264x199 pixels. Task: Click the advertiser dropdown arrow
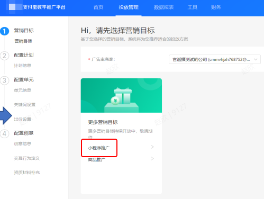pos(256,60)
